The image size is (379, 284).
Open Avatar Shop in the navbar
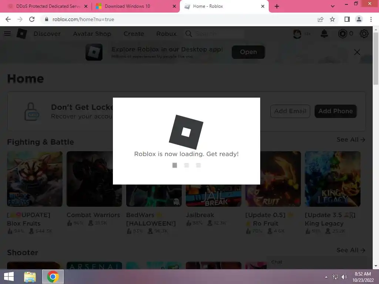pyautogui.click(x=92, y=34)
